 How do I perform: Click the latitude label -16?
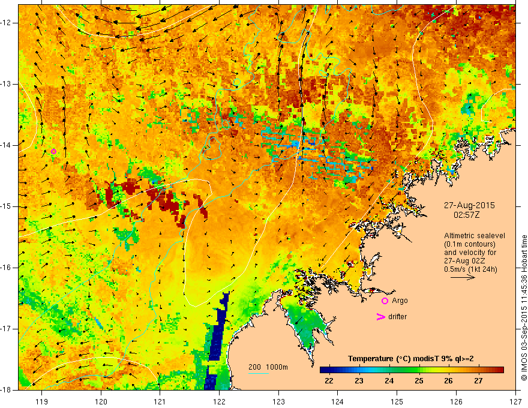point(7,268)
